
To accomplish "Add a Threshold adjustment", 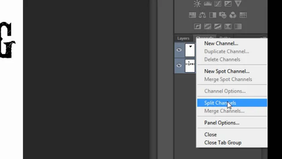I will tap(218, 26).
